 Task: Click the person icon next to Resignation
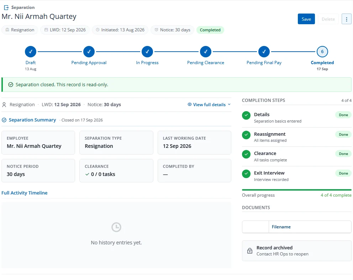coord(4,105)
